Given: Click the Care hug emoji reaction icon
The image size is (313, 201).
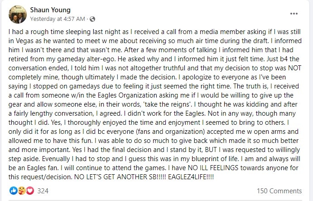Looking at the screenshot, I should point(21,191).
